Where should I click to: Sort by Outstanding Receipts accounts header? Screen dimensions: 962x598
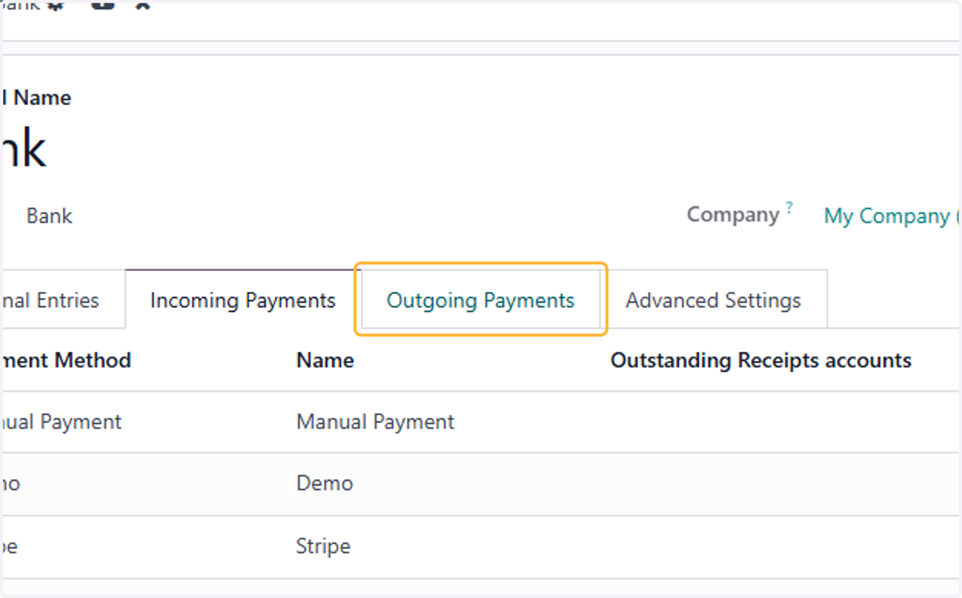tap(761, 361)
